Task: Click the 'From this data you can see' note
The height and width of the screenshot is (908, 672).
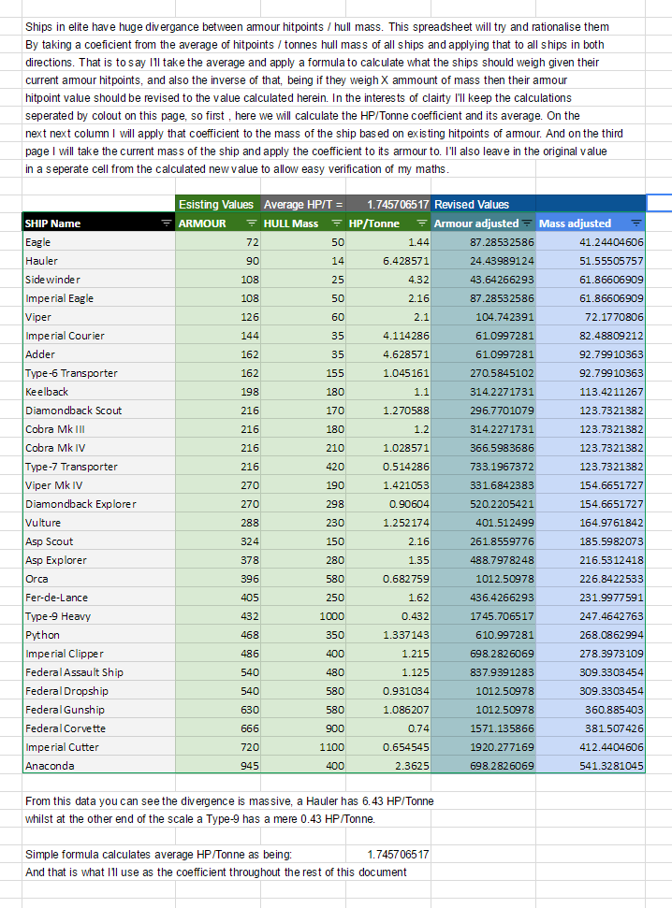Action: (229, 800)
